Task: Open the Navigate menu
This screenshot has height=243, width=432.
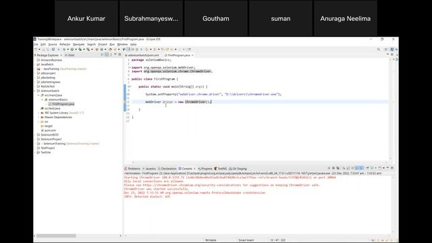Action: (78, 45)
